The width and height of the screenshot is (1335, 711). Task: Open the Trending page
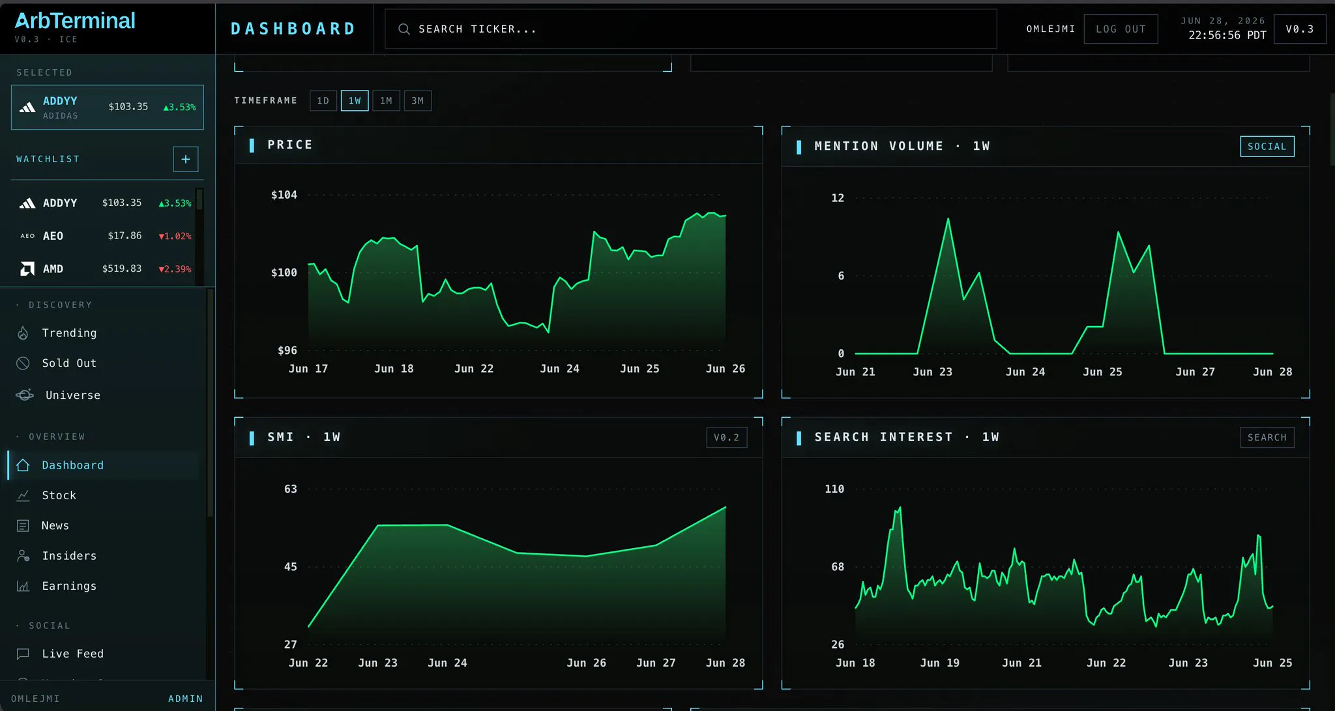pos(69,333)
